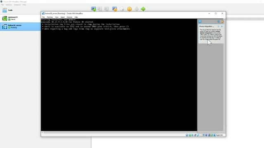Open File menu in the fedora38_server window
Screen dimensions: 264x148
point(43,17)
